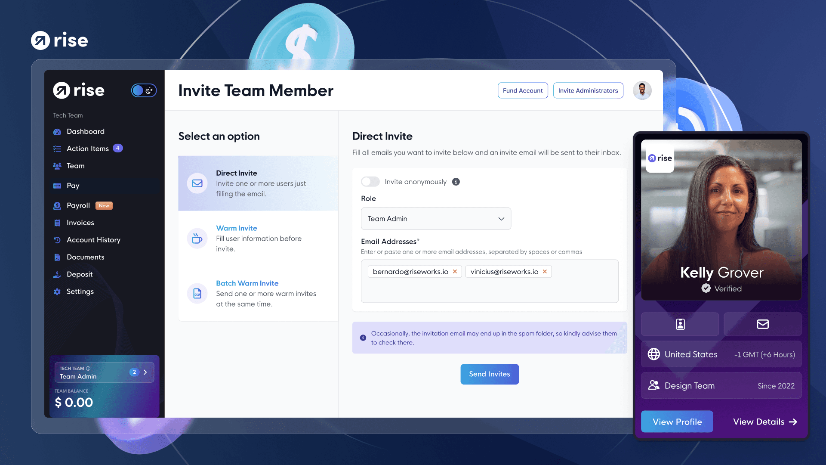Click the New badge next to Payroll
This screenshot has height=465, width=826.
click(x=104, y=206)
